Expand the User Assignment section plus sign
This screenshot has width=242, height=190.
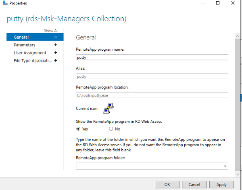click(56, 53)
